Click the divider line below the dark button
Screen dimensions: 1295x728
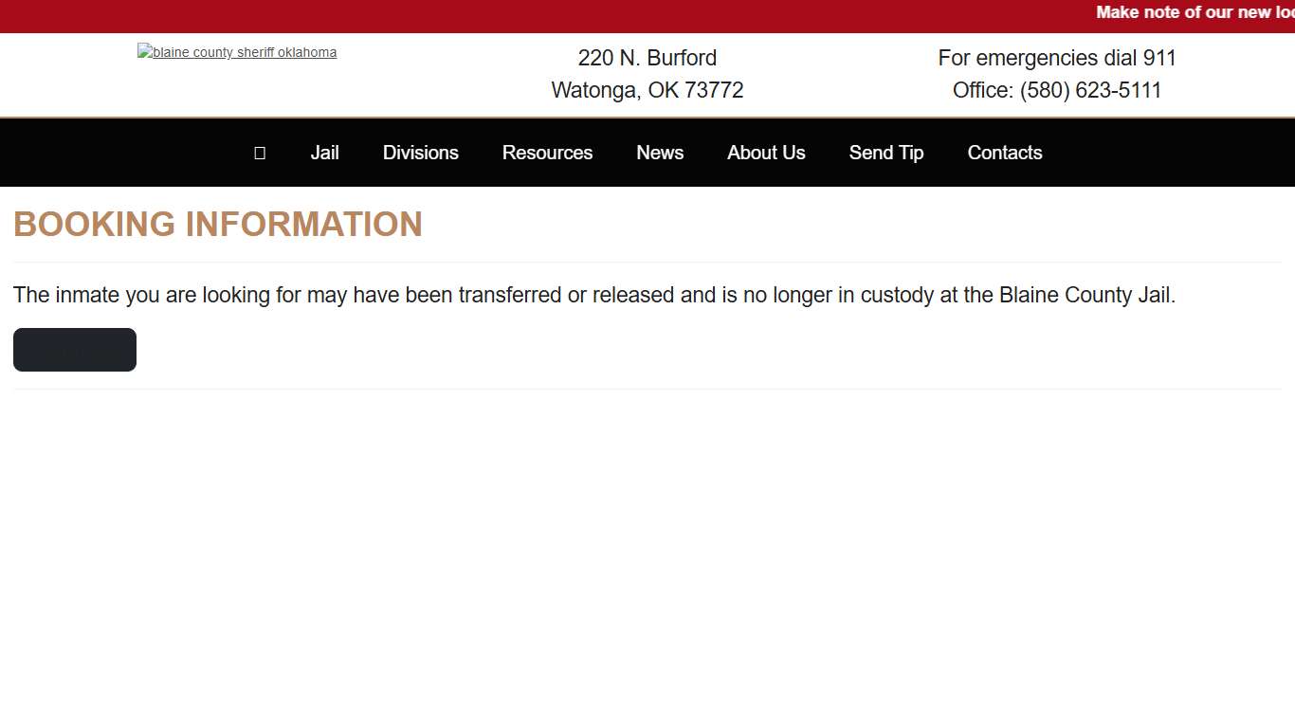pyautogui.click(x=647, y=389)
